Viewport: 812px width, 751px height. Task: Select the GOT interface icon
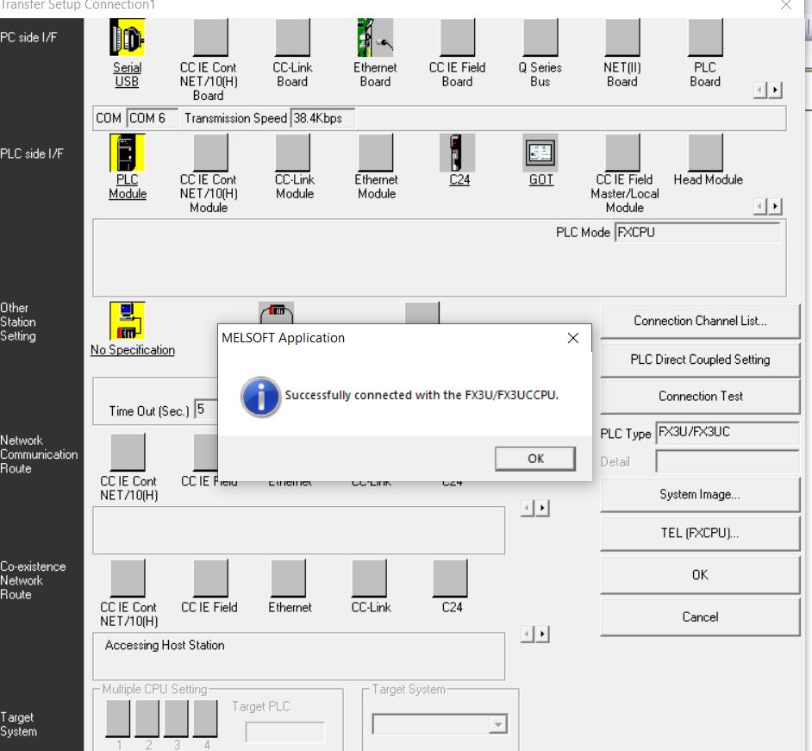(540, 153)
